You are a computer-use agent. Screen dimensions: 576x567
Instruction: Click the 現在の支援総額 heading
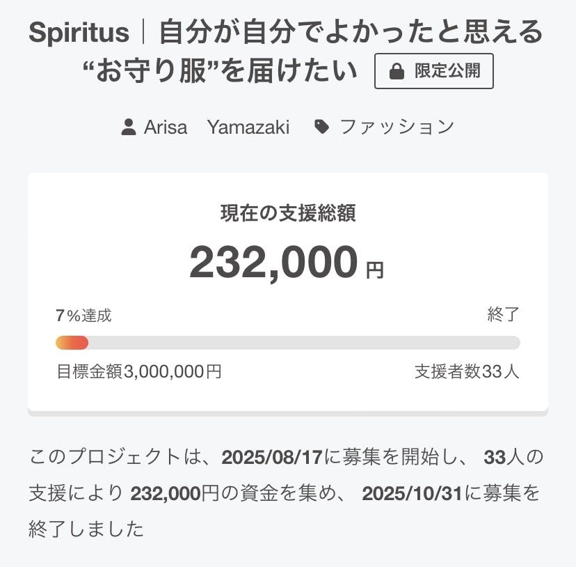(x=288, y=214)
